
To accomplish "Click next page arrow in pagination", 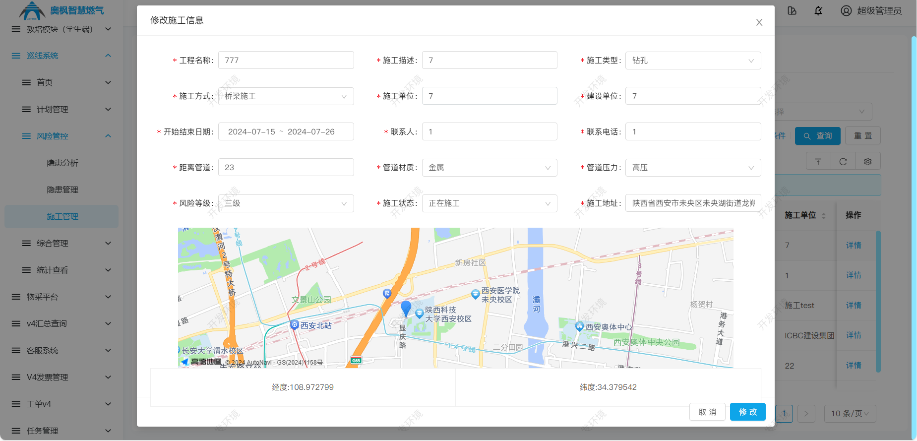I will [806, 414].
